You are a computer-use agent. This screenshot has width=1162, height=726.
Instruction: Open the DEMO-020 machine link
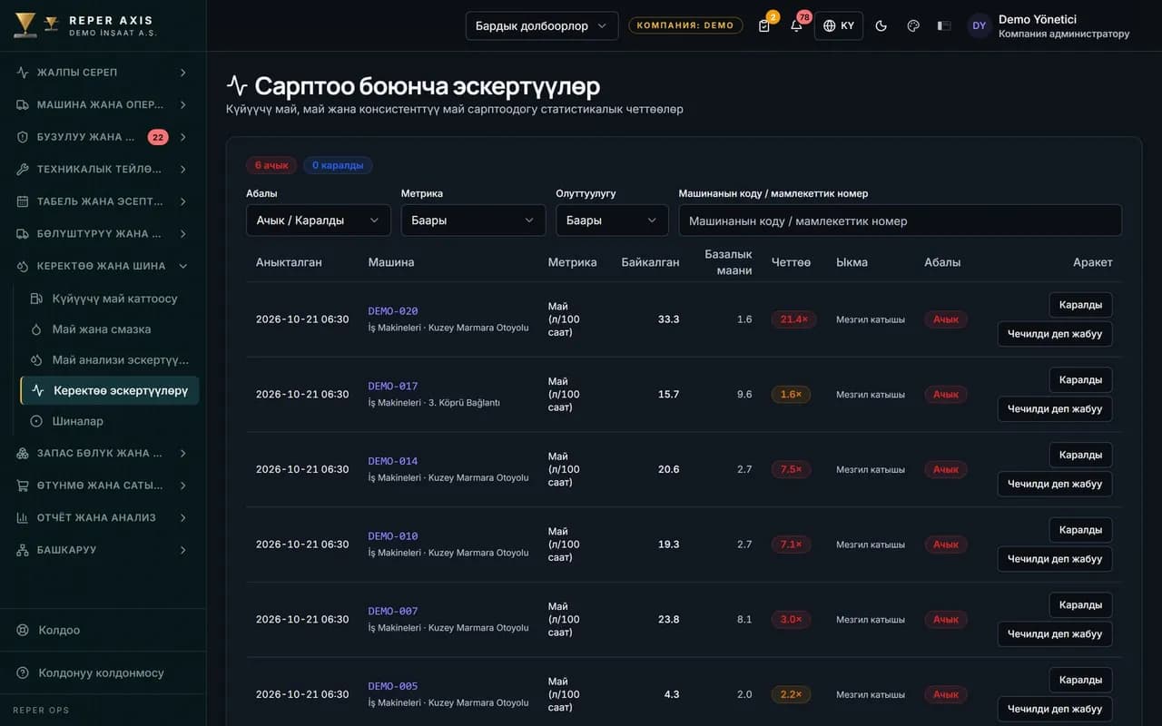tap(393, 311)
